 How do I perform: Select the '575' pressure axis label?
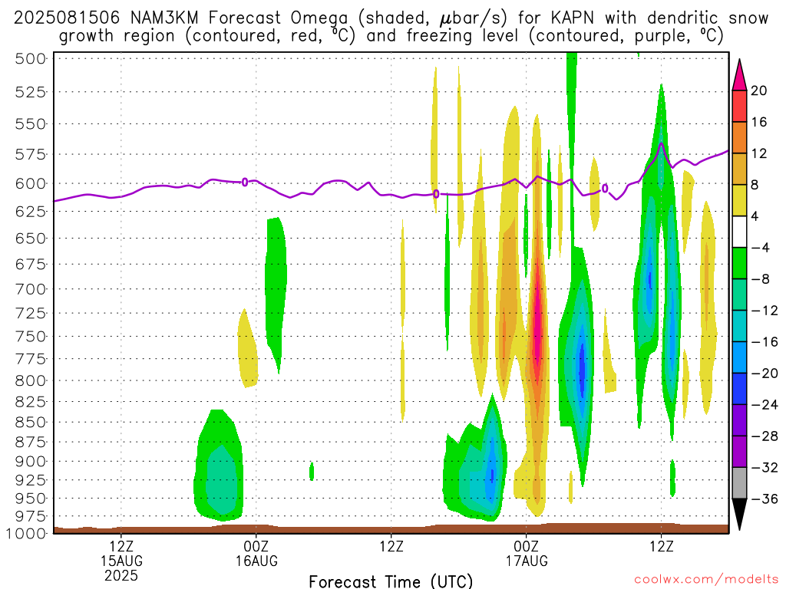[31, 154]
